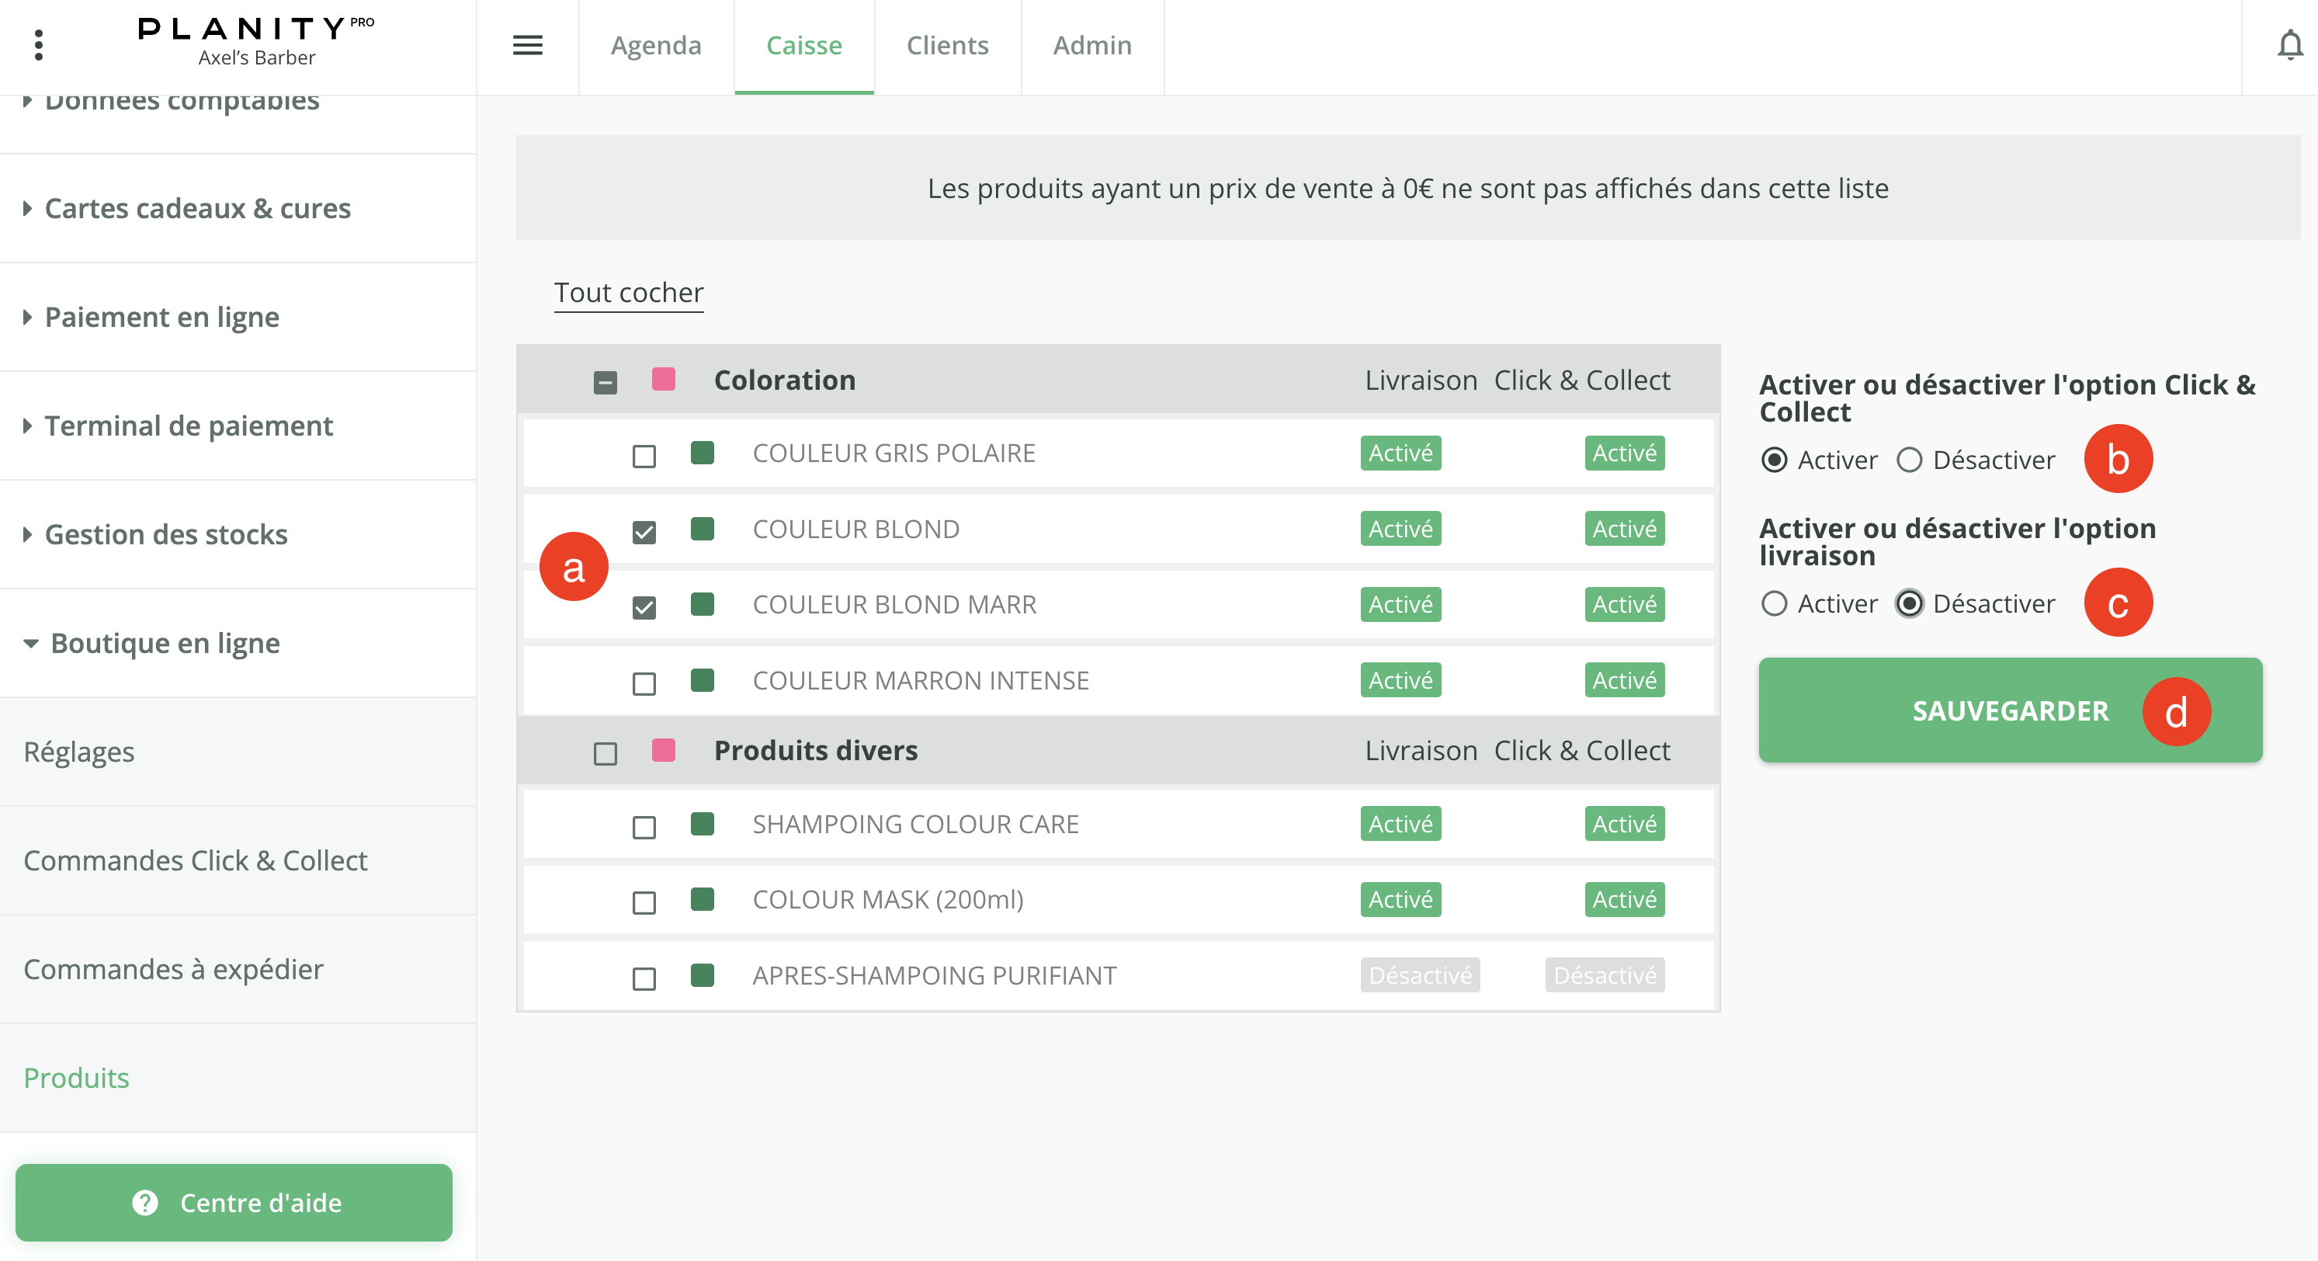Open the three-dot options menu
Viewport: 2318px width, 1261px height.
[39, 45]
